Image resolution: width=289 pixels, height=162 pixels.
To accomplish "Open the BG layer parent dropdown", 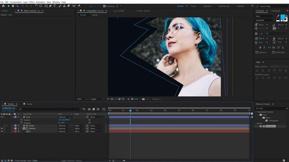I will pyautogui.click(x=97, y=131).
